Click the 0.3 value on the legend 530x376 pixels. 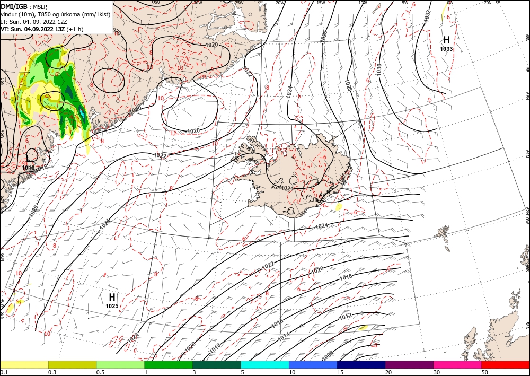click(52, 372)
